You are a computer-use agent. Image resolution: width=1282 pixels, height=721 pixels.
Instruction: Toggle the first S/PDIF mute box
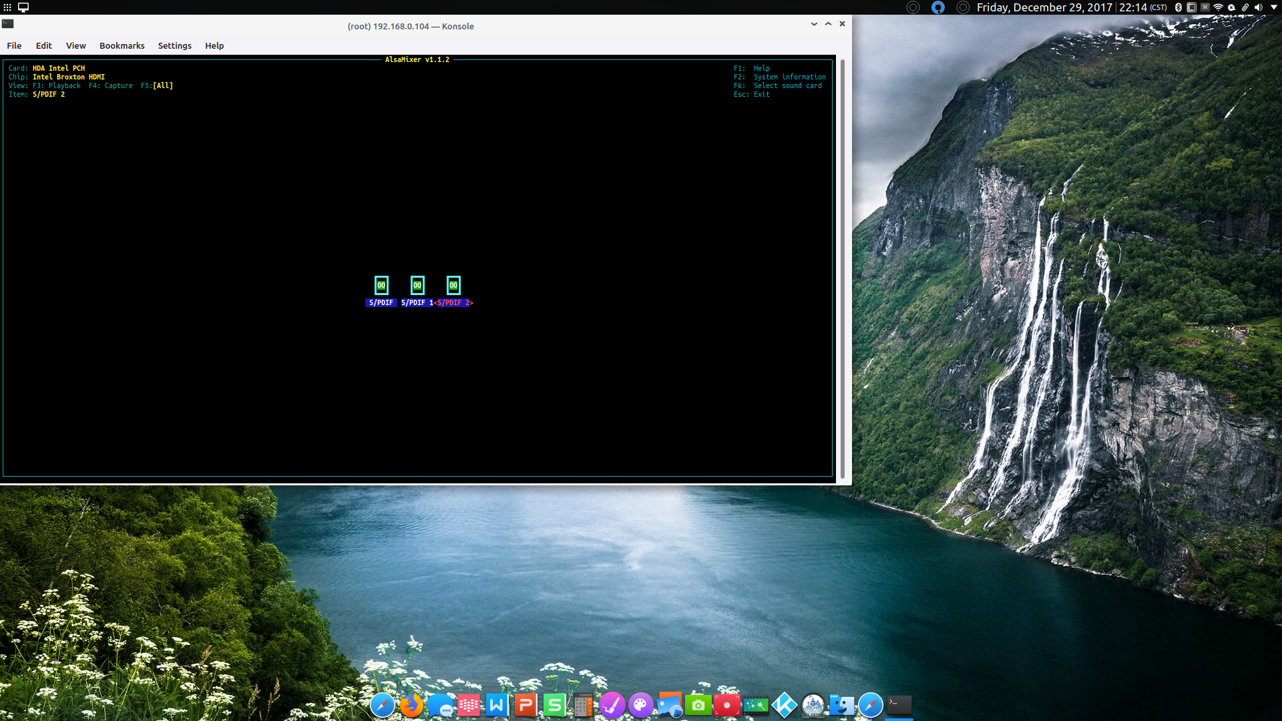tap(381, 285)
